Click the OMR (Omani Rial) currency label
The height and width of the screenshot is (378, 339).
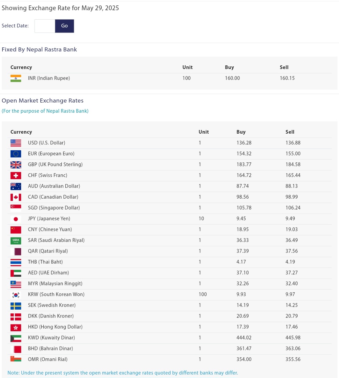[48, 359]
